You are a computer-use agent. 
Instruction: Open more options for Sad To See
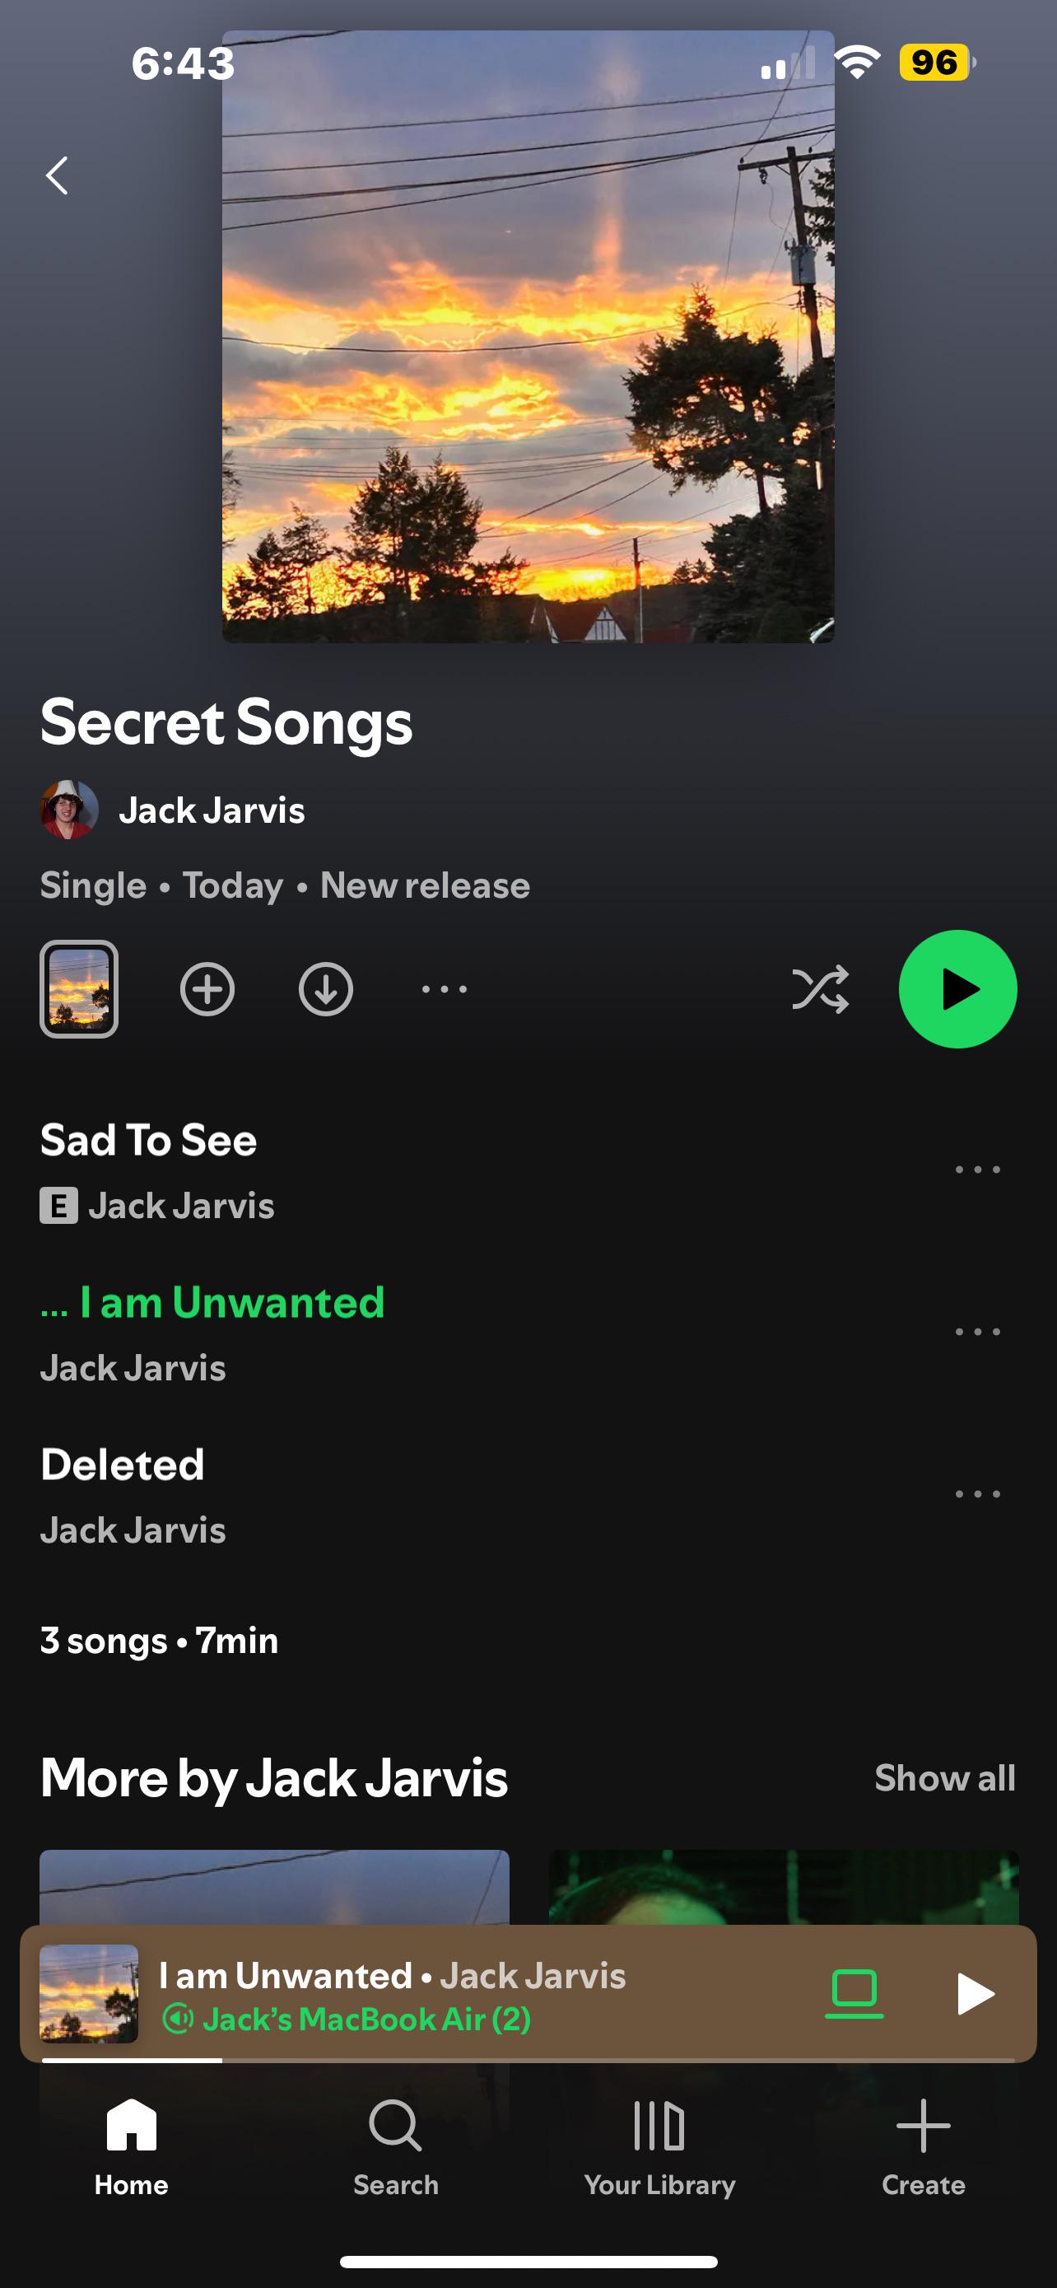[977, 1170]
